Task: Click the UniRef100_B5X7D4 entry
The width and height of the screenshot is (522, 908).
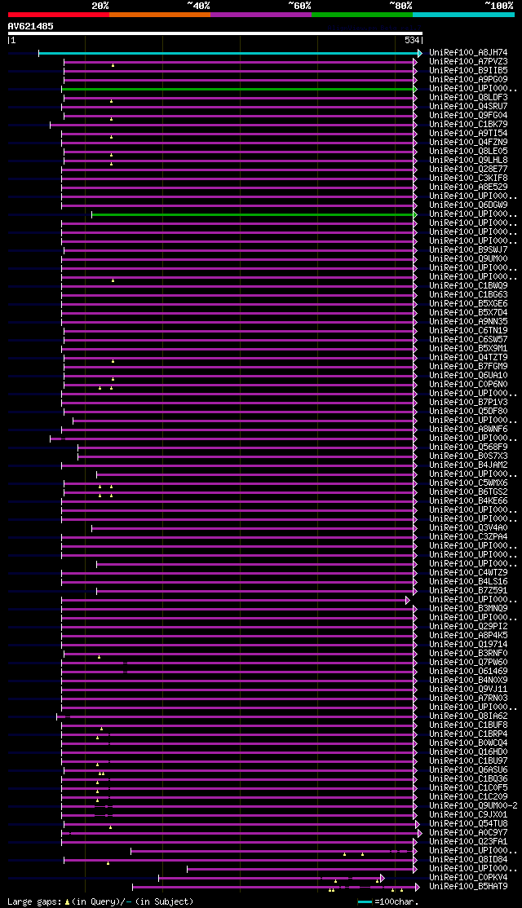Action: (x=469, y=313)
